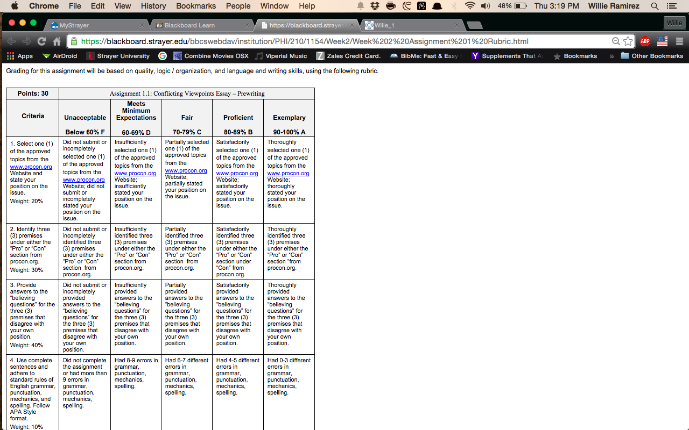Close the MyStrayer tab
The width and height of the screenshot is (689, 430).
[x=142, y=25]
